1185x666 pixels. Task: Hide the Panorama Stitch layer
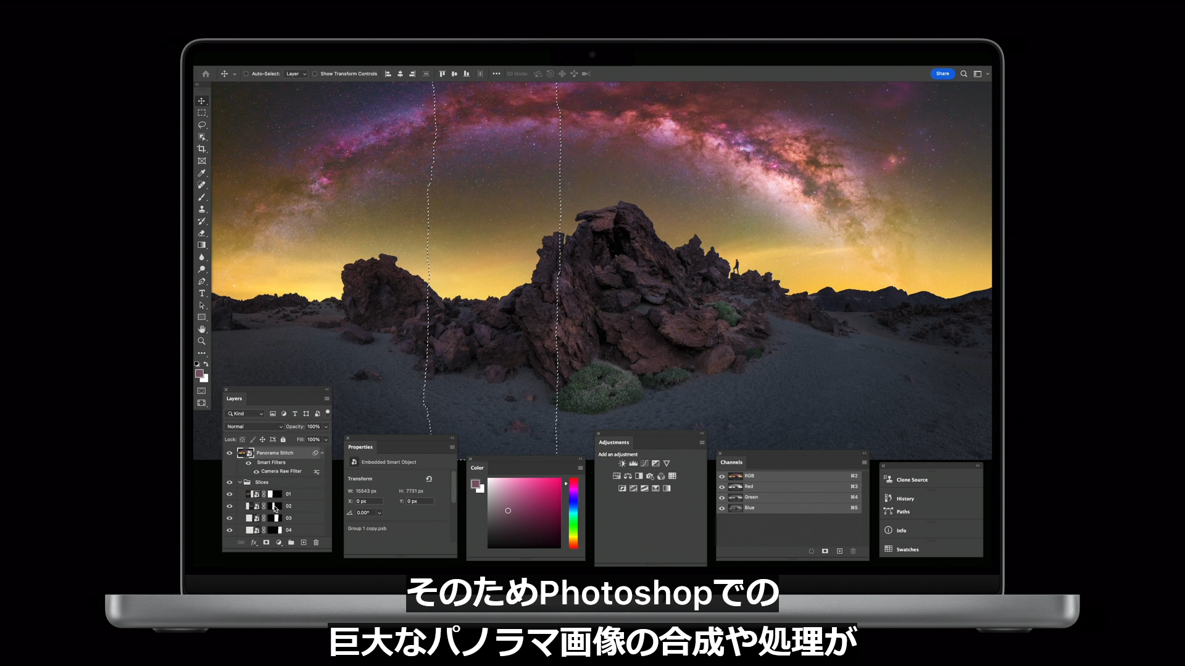pyautogui.click(x=230, y=453)
